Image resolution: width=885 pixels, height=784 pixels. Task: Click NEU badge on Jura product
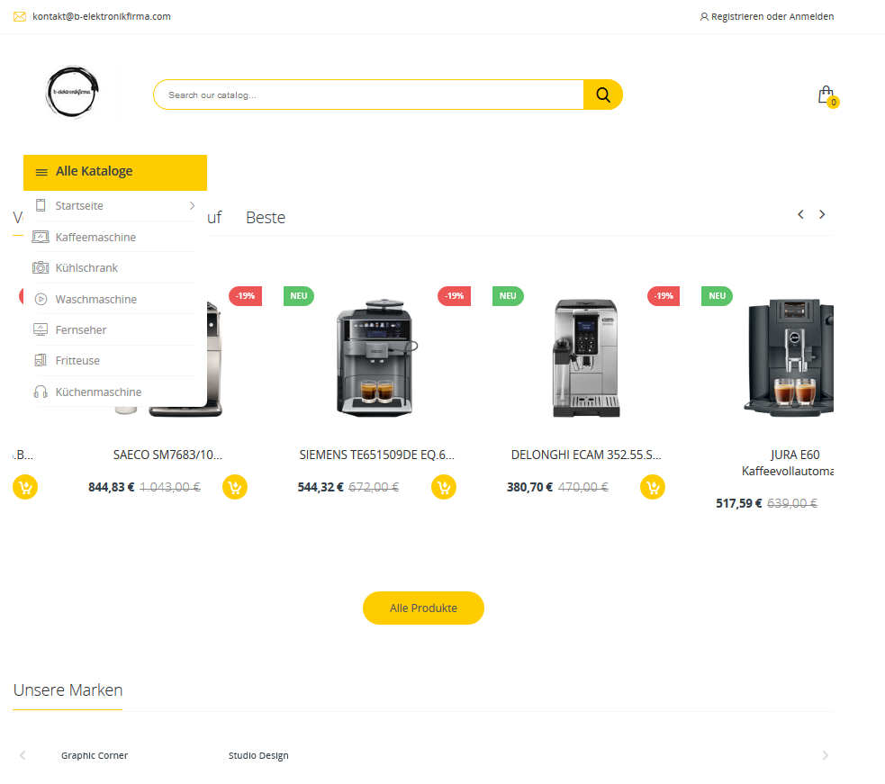click(717, 296)
